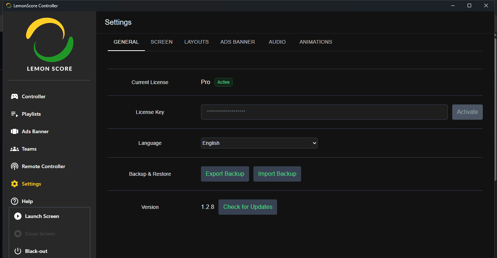
Task: Click the Black-out power icon
Action: (x=18, y=251)
